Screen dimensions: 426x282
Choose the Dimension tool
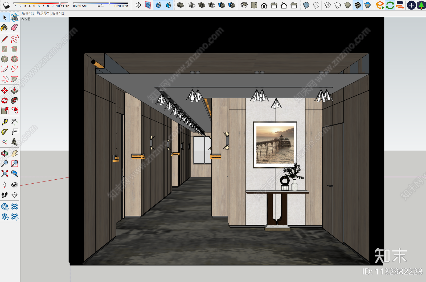point(14,122)
